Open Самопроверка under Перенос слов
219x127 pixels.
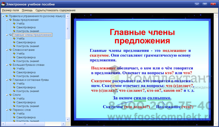point(26,117)
